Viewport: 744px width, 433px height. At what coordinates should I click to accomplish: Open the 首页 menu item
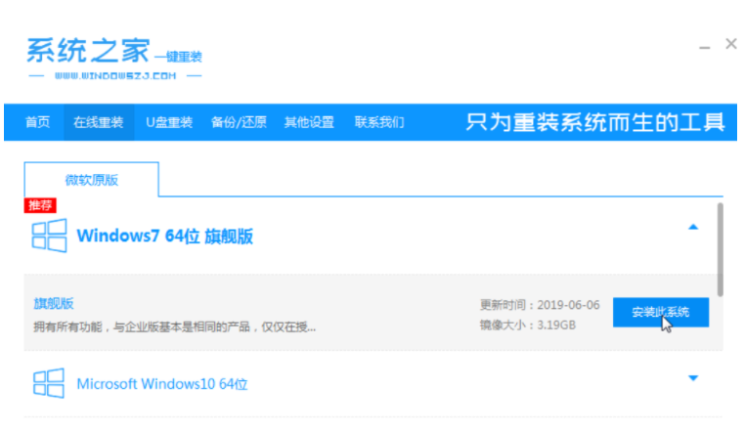(37, 122)
